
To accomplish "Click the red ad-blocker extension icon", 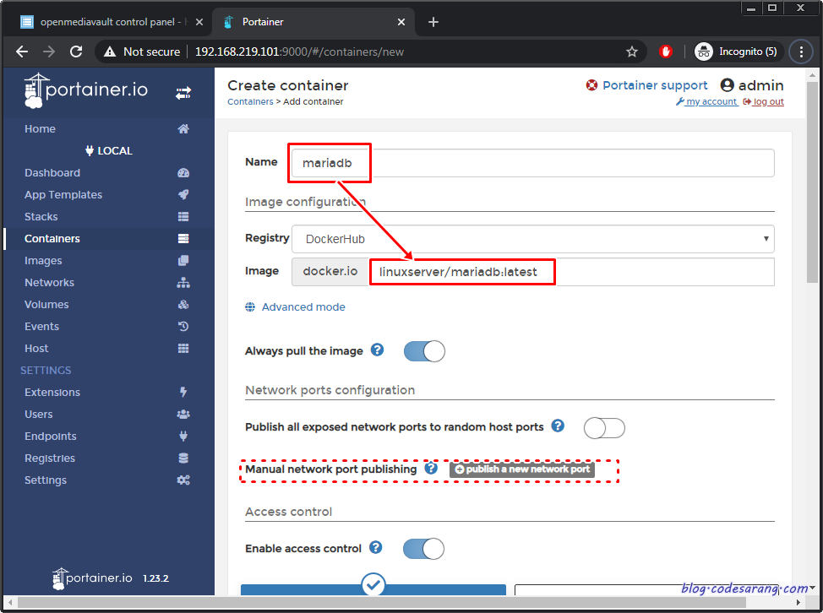I will click(666, 52).
